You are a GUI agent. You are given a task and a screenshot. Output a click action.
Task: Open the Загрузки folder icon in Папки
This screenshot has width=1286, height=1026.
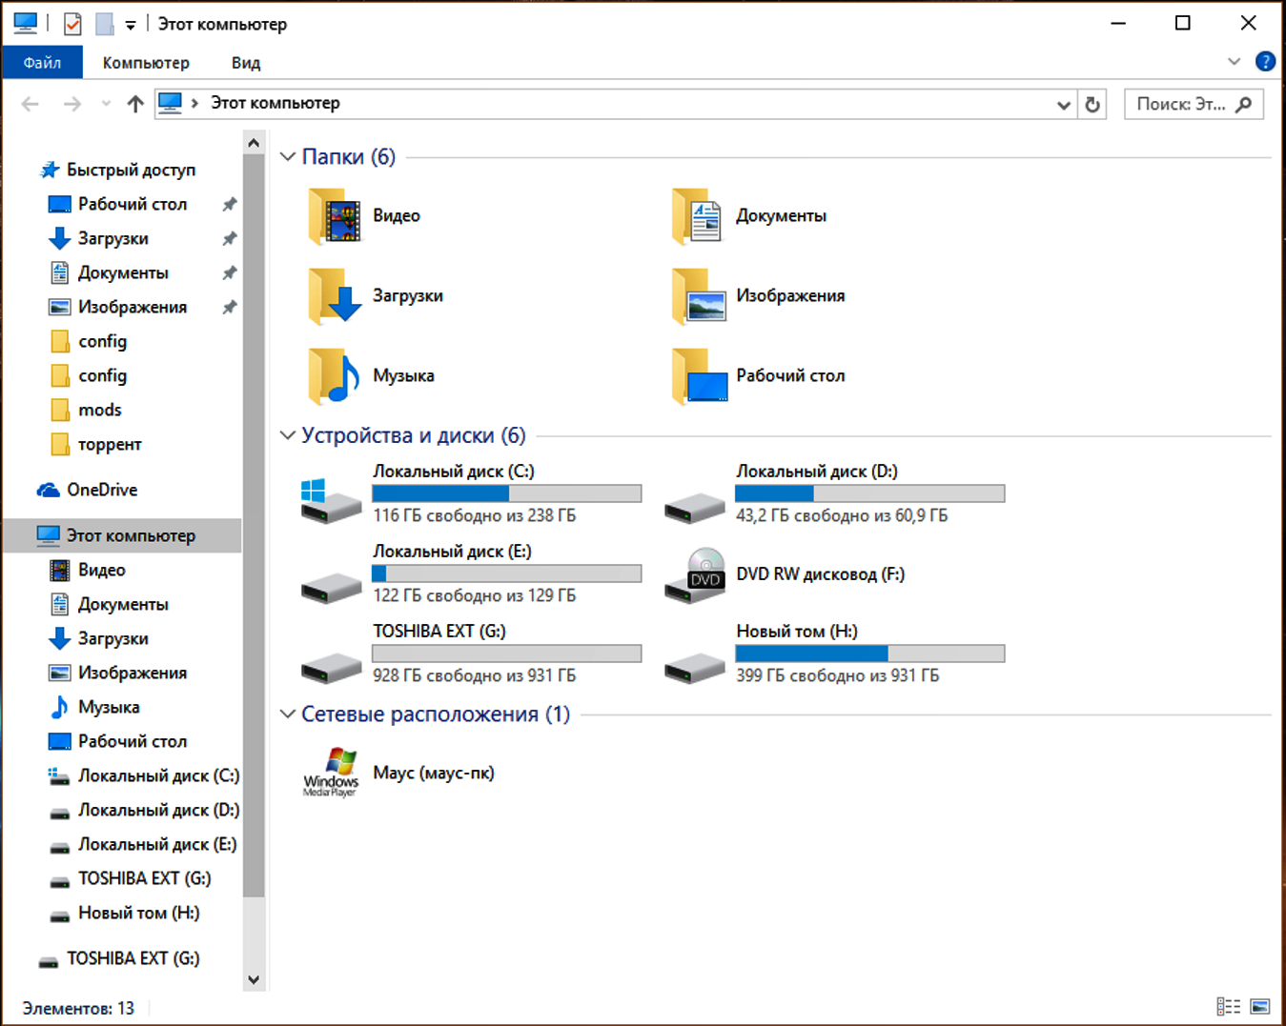(335, 296)
